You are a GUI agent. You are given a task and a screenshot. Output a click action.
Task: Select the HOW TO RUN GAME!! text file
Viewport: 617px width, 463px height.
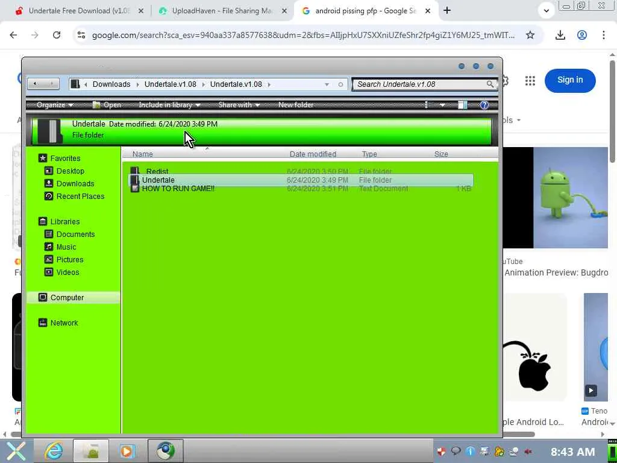tap(301, 189)
